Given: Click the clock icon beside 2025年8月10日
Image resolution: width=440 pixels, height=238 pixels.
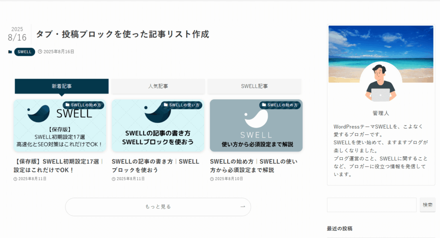Looking at the screenshot, I should coord(212,179).
